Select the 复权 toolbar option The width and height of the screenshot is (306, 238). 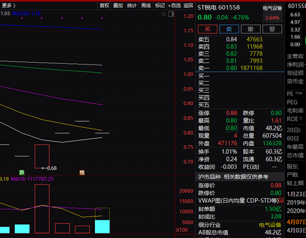(x=104, y=6)
